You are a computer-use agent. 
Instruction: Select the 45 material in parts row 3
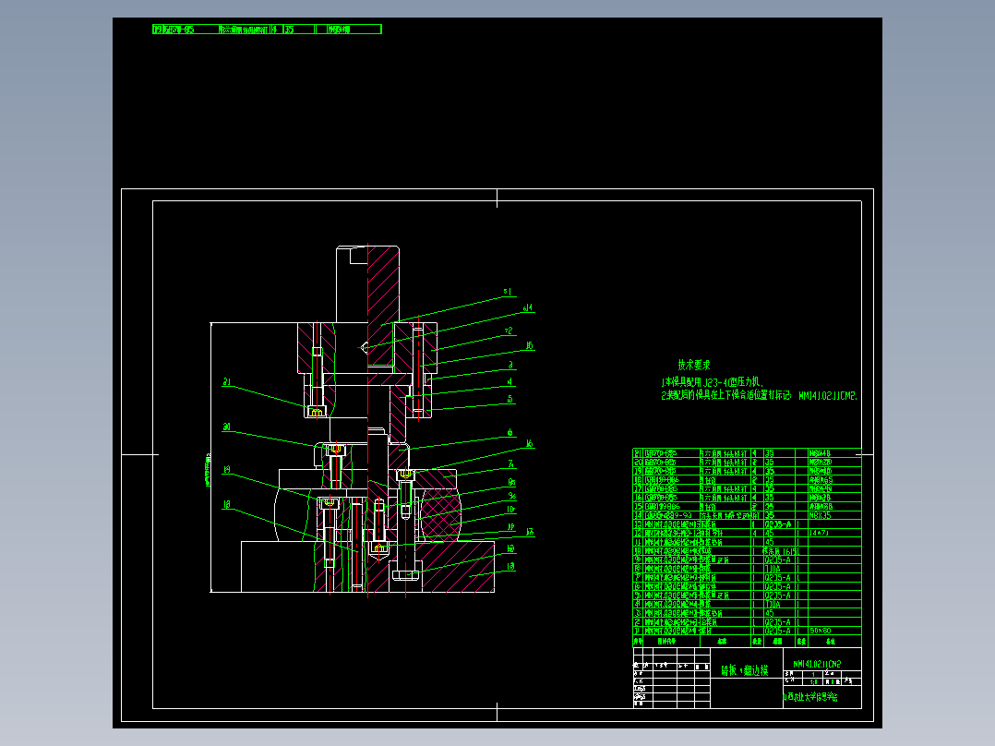[x=770, y=613]
